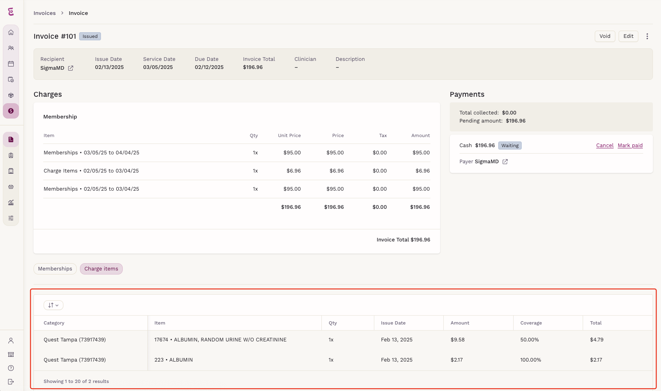The height and width of the screenshot is (391, 661).
Task: Click the Invoice Total $196.96 footer text
Action: point(403,240)
